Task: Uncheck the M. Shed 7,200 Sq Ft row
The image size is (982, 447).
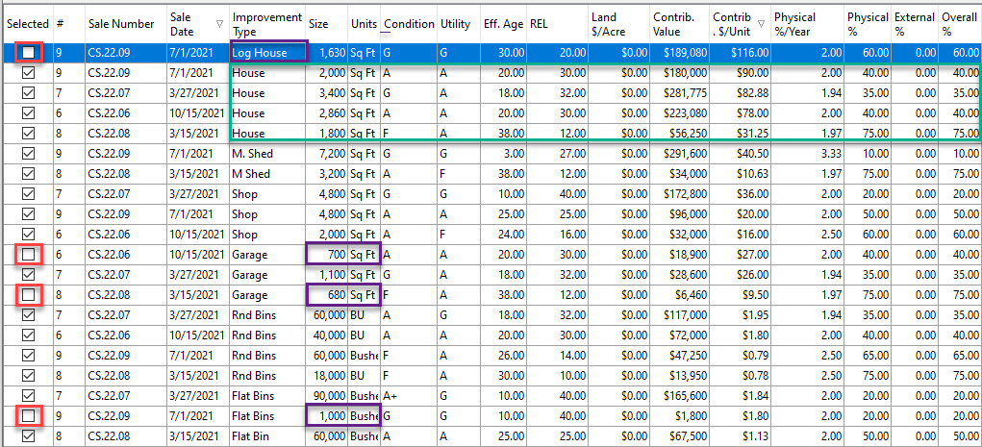Action: (x=28, y=153)
